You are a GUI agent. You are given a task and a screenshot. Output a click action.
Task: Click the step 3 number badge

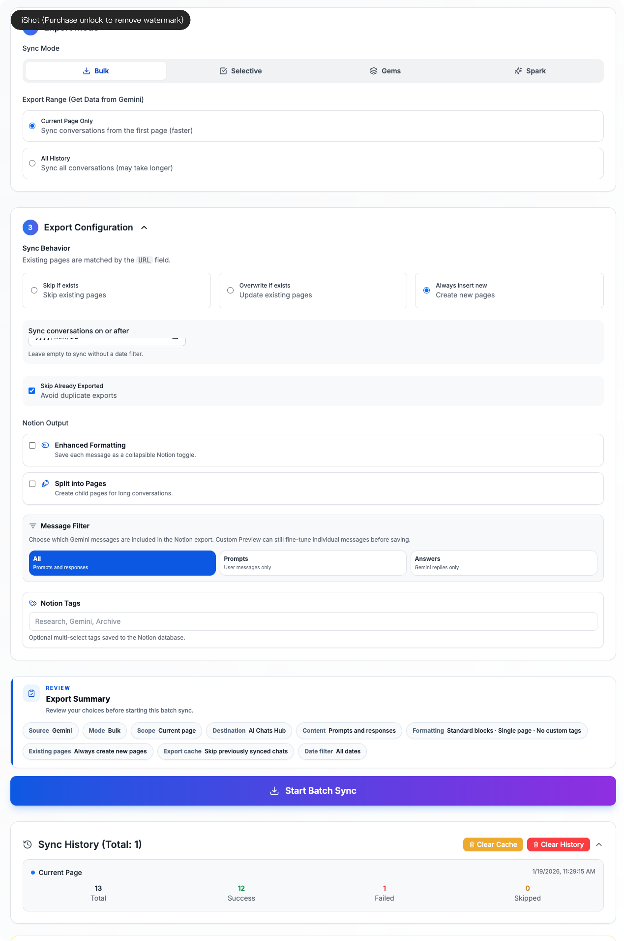tap(30, 227)
